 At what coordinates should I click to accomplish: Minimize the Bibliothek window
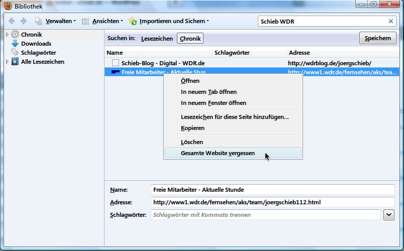pos(361,4)
